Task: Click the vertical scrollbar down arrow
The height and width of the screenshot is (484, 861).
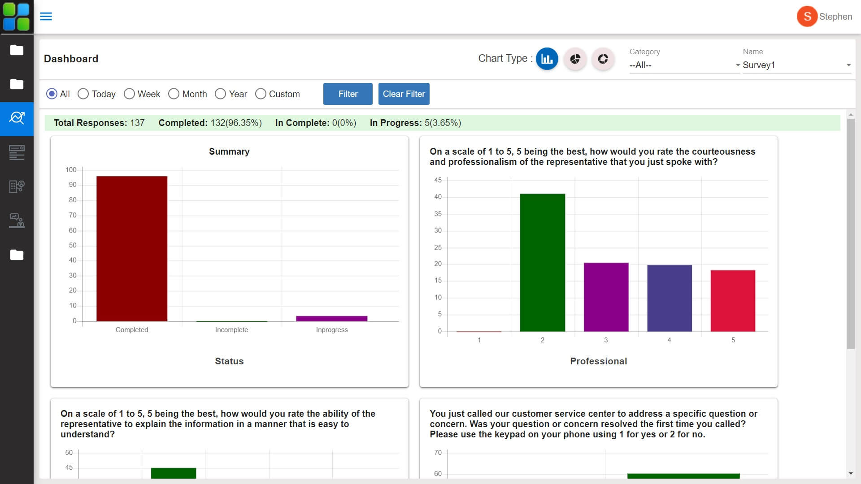Action: pos(851,474)
